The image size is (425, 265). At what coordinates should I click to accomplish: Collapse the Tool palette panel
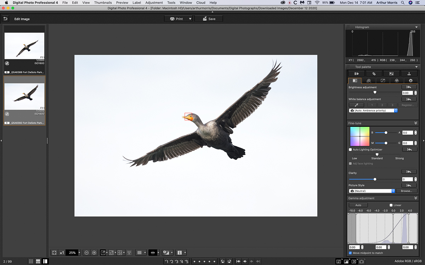point(416,67)
